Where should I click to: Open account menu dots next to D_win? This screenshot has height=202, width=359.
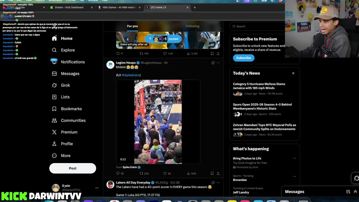pos(97,188)
